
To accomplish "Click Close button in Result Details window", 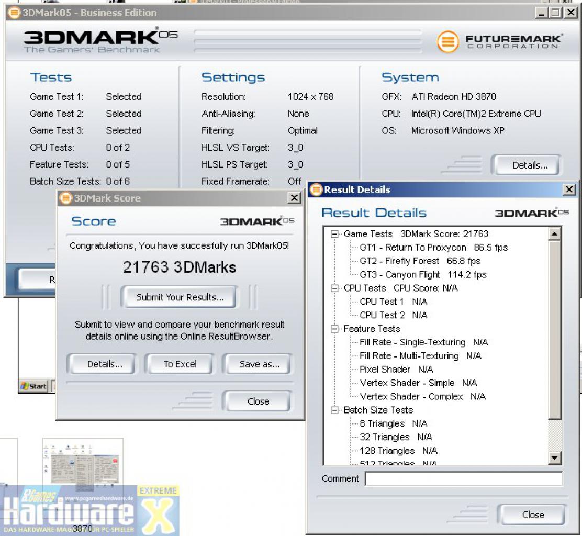I will coord(533,515).
